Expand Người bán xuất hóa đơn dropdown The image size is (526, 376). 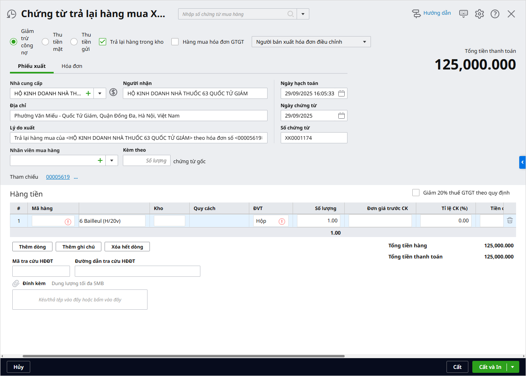coord(365,42)
